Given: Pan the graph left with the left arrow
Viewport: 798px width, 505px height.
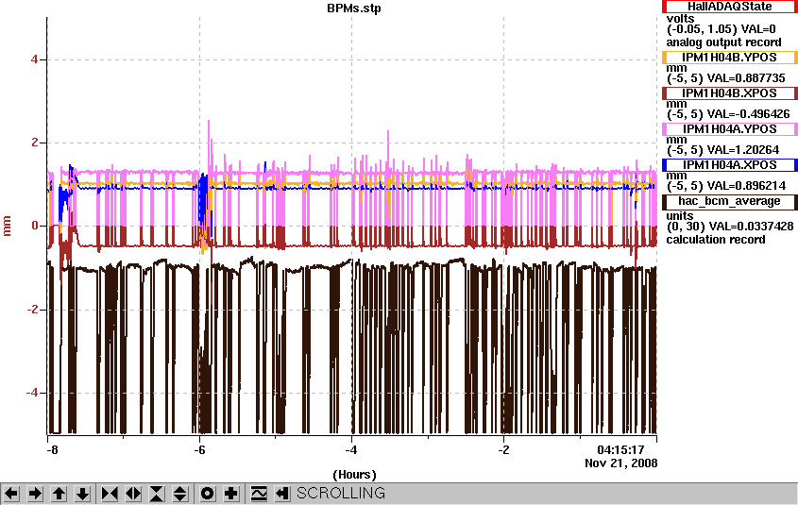Looking at the screenshot, I should [11, 494].
